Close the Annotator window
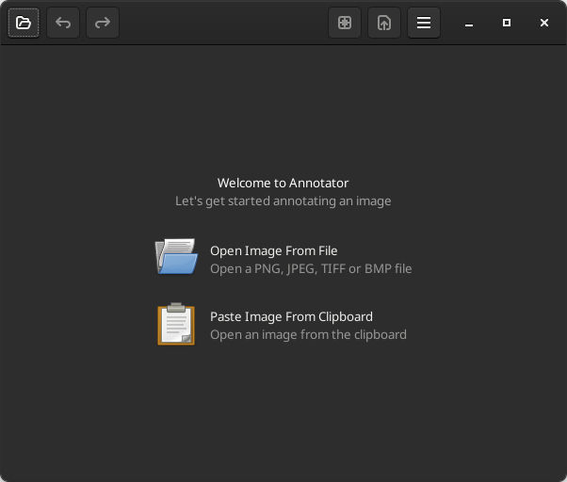This screenshot has width=567, height=482. (544, 23)
